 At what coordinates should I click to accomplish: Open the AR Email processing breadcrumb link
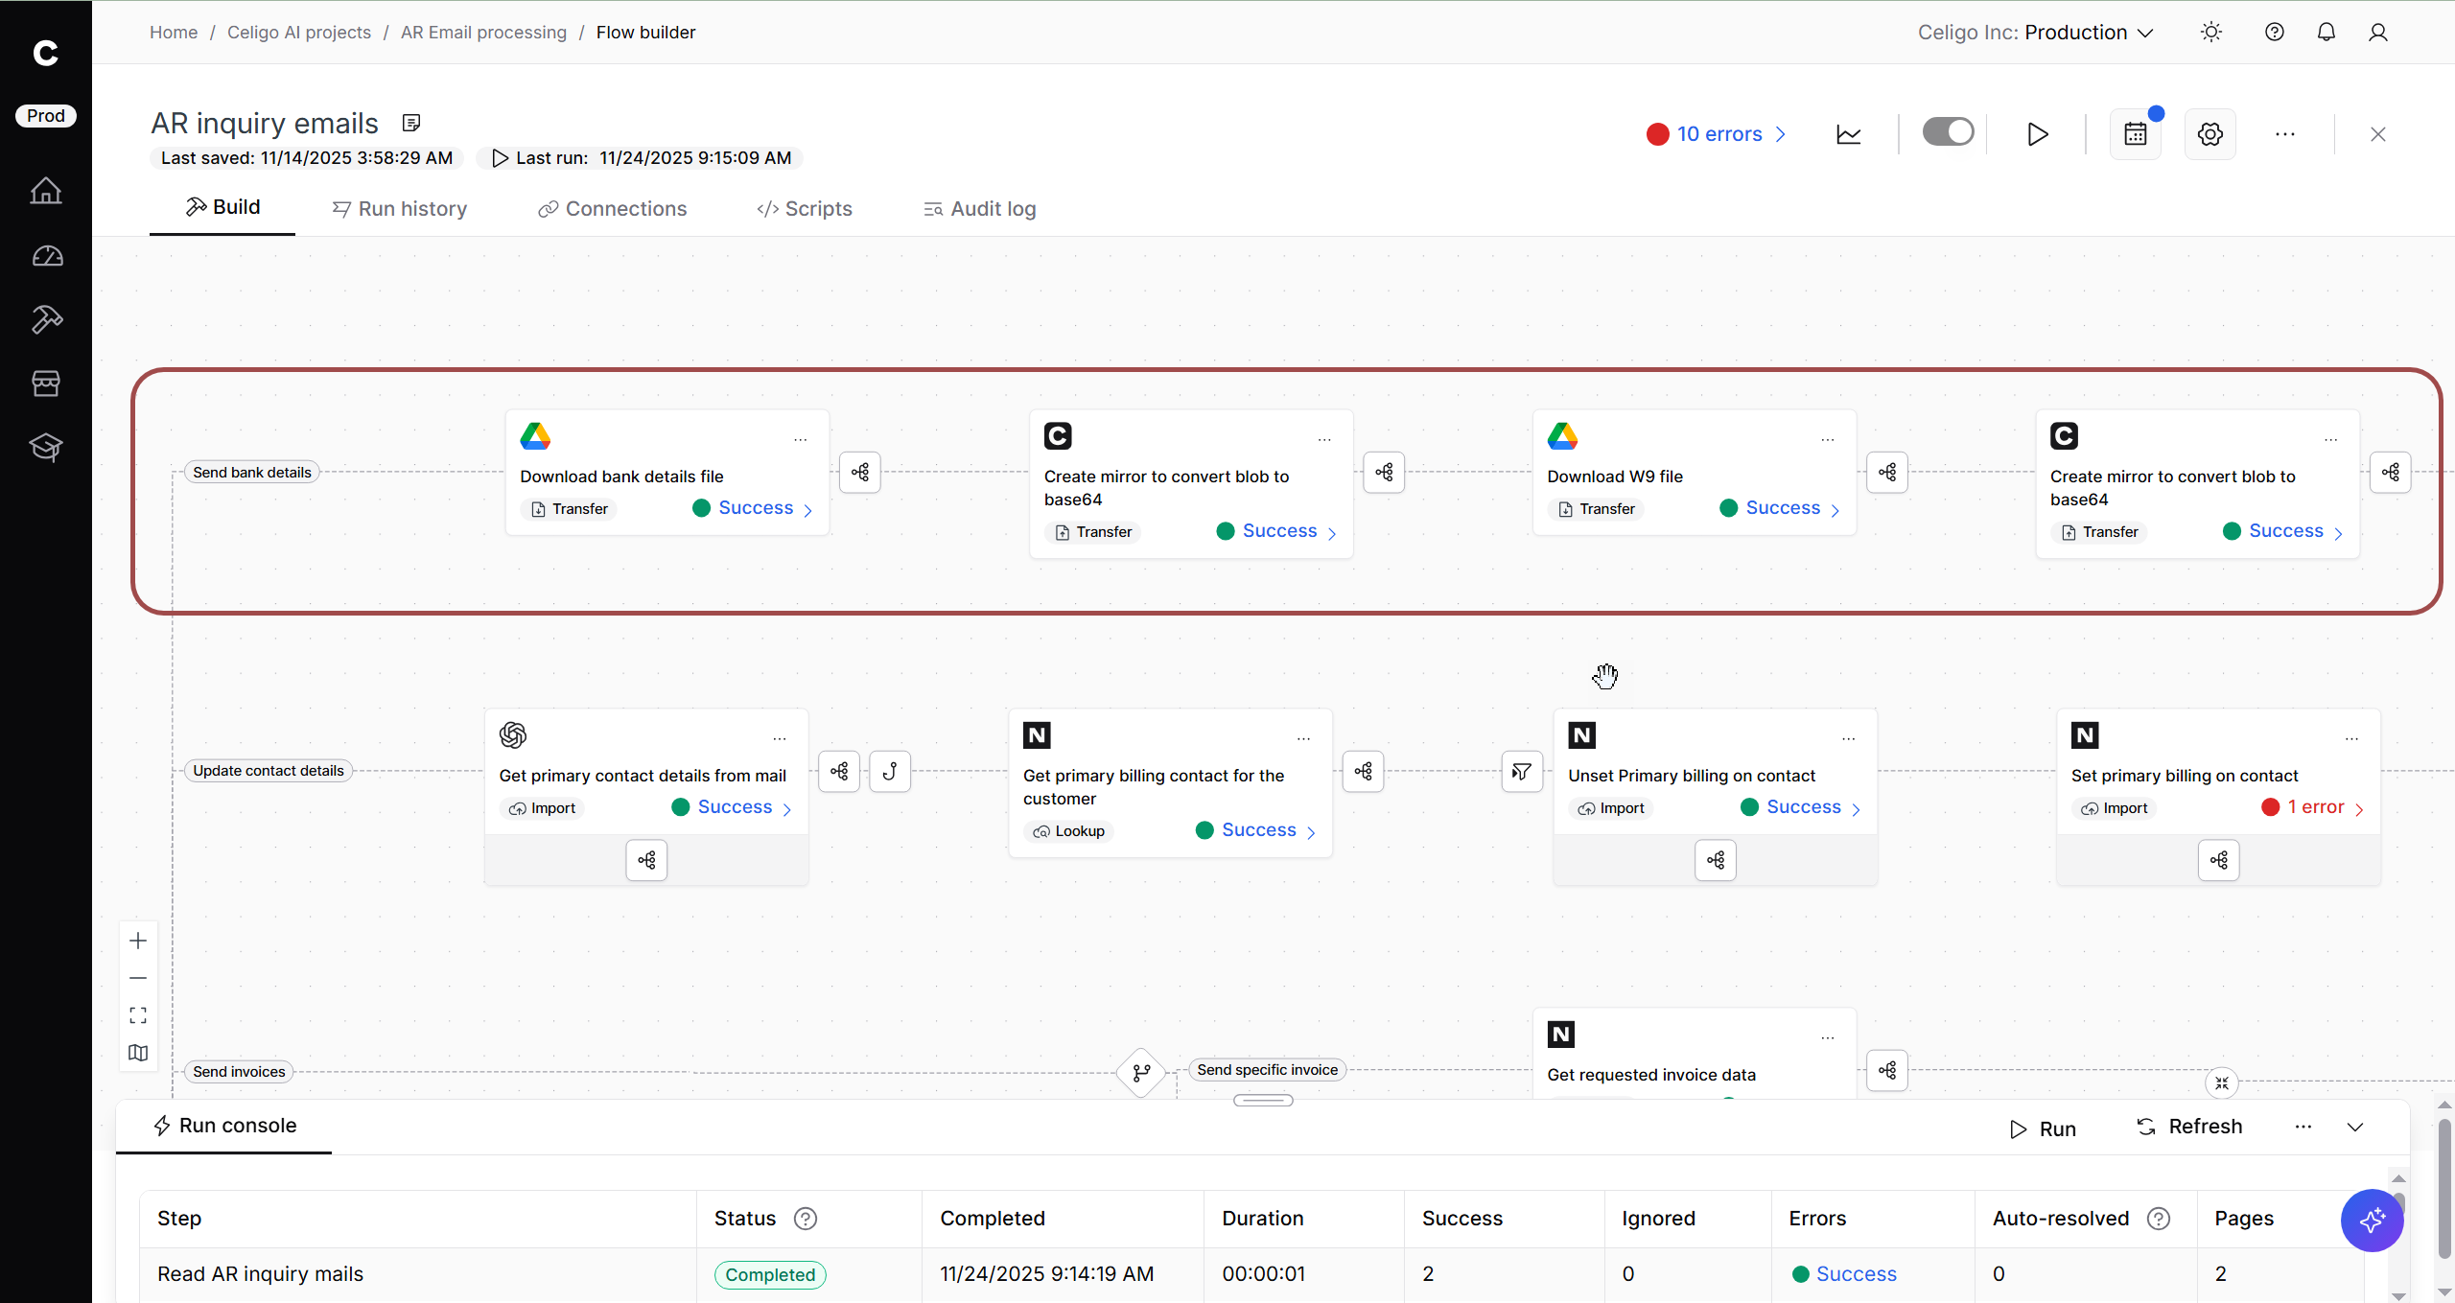pyautogui.click(x=483, y=33)
